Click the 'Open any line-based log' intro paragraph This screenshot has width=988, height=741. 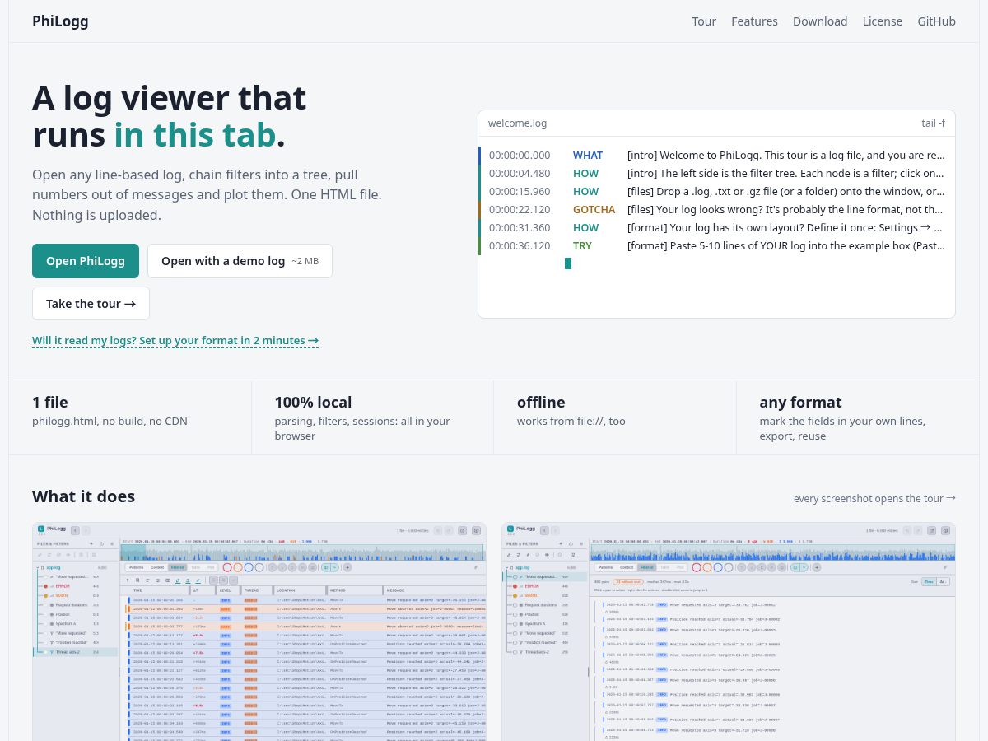[207, 195]
